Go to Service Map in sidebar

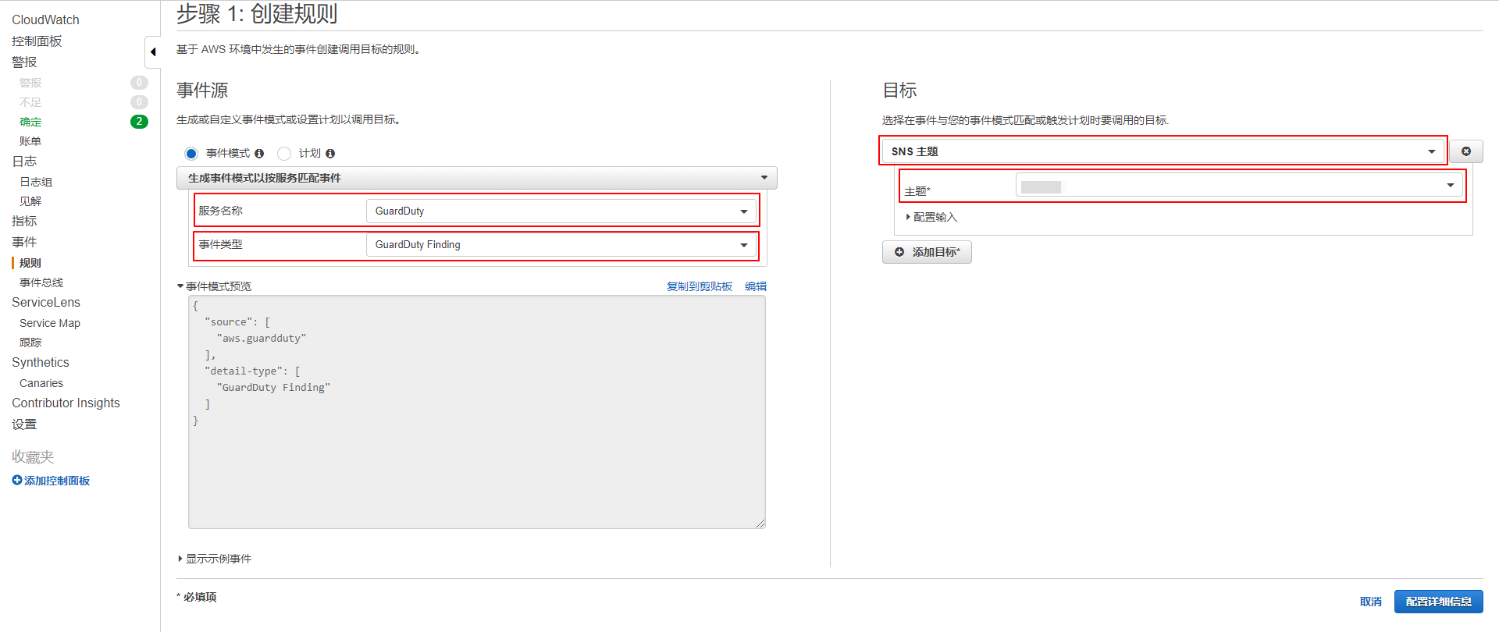coord(50,323)
